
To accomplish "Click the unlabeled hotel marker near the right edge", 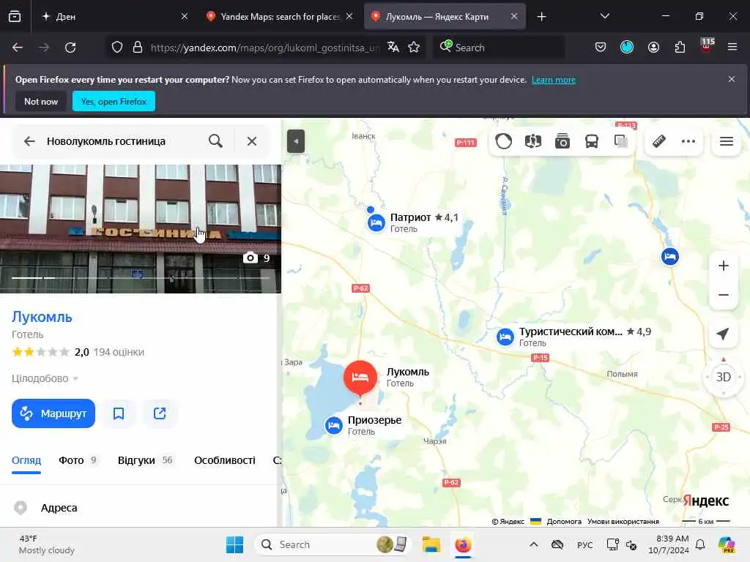I will [670, 257].
